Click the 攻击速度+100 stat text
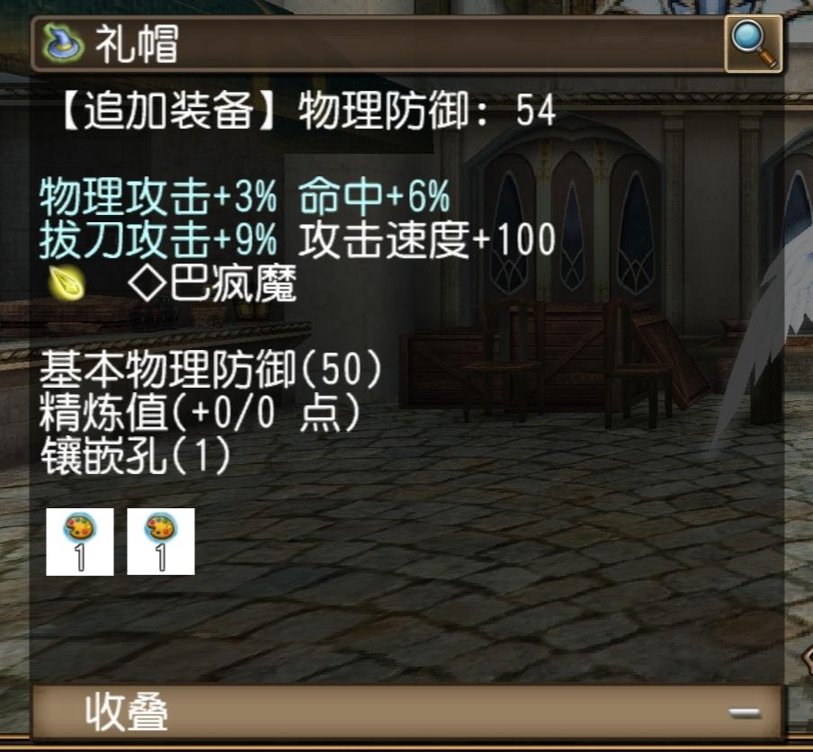The image size is (813, 752). [427, 239]
